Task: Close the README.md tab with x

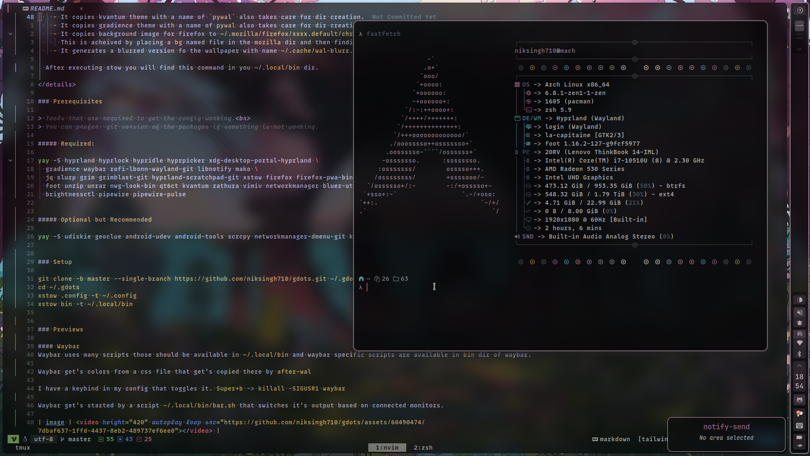Action: 81,8
